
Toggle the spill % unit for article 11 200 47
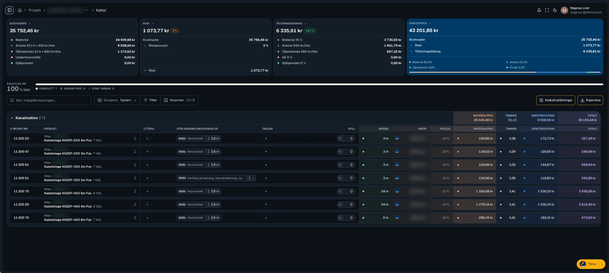tap(340, 152)
